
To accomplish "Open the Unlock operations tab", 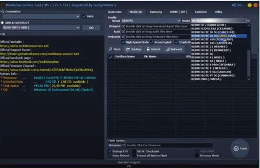I will pyautogui.click(x=153, y=49).
